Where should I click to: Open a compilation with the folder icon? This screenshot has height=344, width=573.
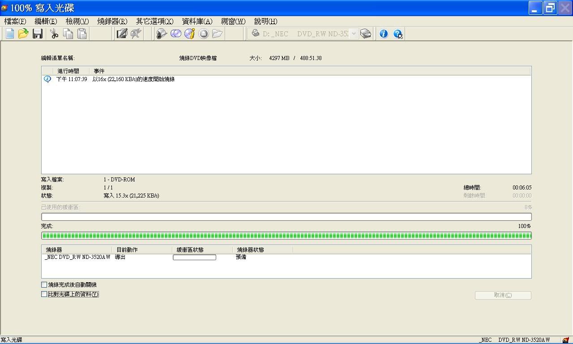click(x=23, y=34)
